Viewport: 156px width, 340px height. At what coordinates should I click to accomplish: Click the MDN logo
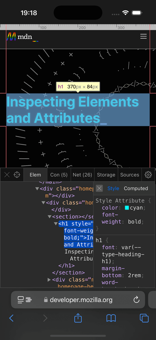[22, 37]
